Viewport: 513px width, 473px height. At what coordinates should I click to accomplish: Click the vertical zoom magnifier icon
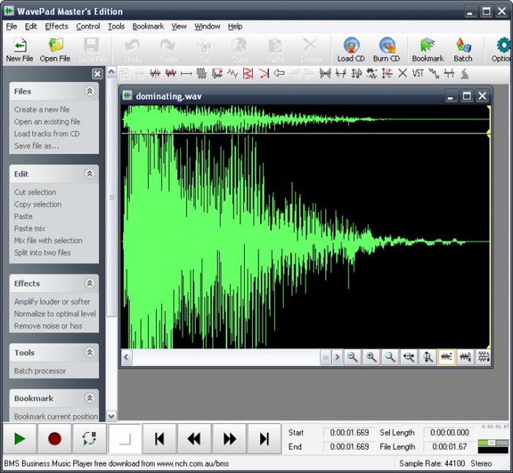pos(427,357)
